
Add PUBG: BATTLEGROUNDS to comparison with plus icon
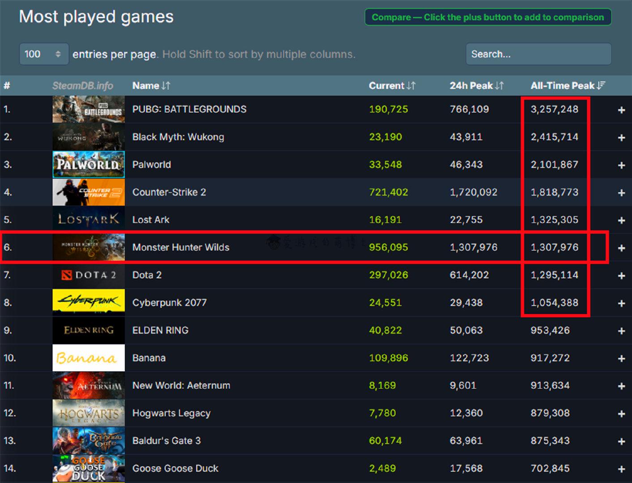621,110
